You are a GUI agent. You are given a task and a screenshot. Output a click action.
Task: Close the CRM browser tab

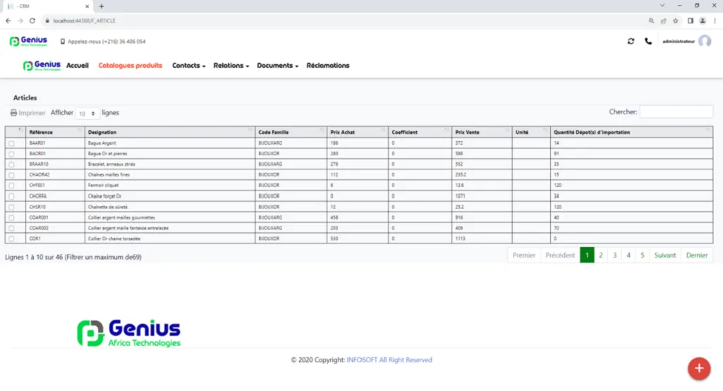click(87, 6)
